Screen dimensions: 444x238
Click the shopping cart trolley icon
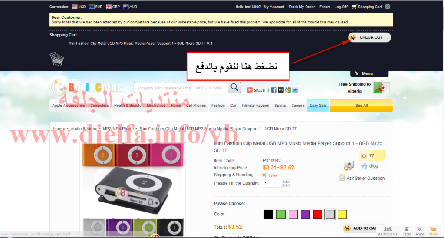[56, 59]
